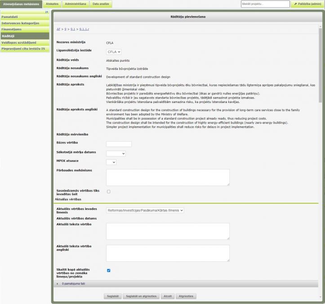
Task: Open the Līgumslēdzēja iestāde CFLA dropdown
Action: click(x=114, y=52)
